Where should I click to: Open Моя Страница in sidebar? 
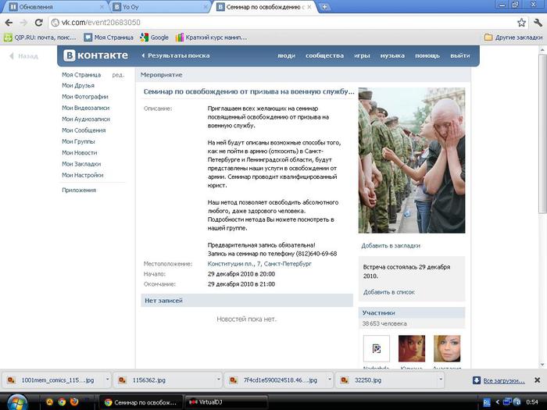[x=81, y=75]
